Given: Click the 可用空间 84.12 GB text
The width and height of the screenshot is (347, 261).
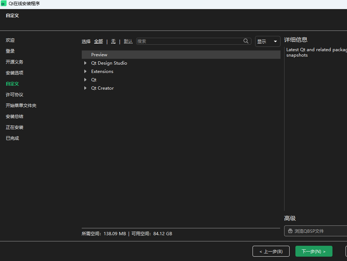Looking at the screenshot, I should coord(152,234).
